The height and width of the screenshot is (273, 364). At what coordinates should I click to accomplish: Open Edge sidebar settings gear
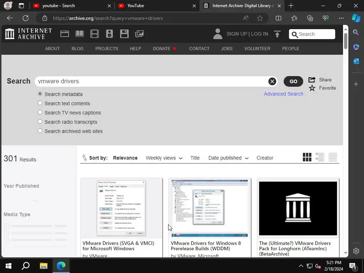pyautogui.click(x=356, y=251)
